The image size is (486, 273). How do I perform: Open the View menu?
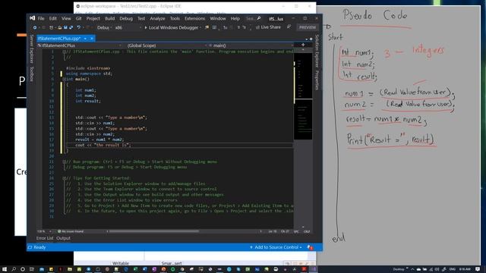click(x=66, y=18)
